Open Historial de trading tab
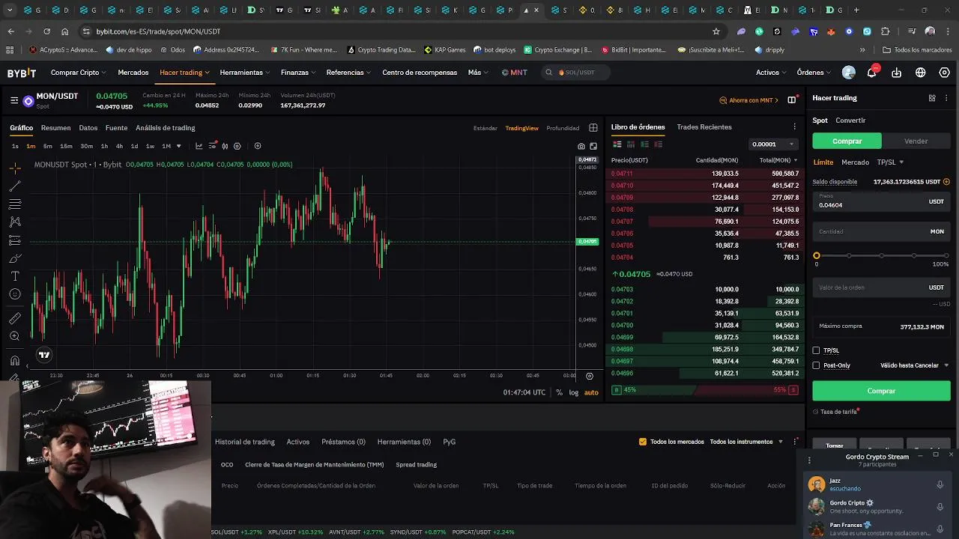Image resolution: width=959 pixels, height=539 pixels. pyautogui.click(x=245, y=442)
